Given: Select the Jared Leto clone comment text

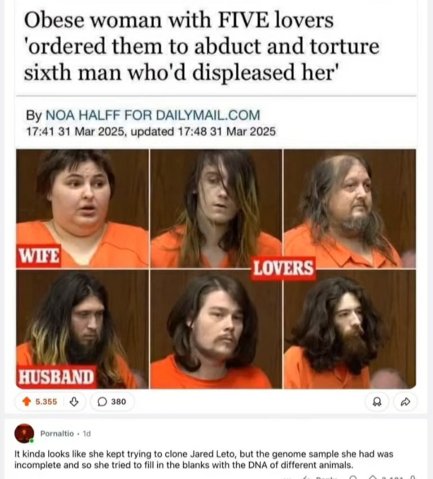Looking at the screenshot, I should [204, 459].
